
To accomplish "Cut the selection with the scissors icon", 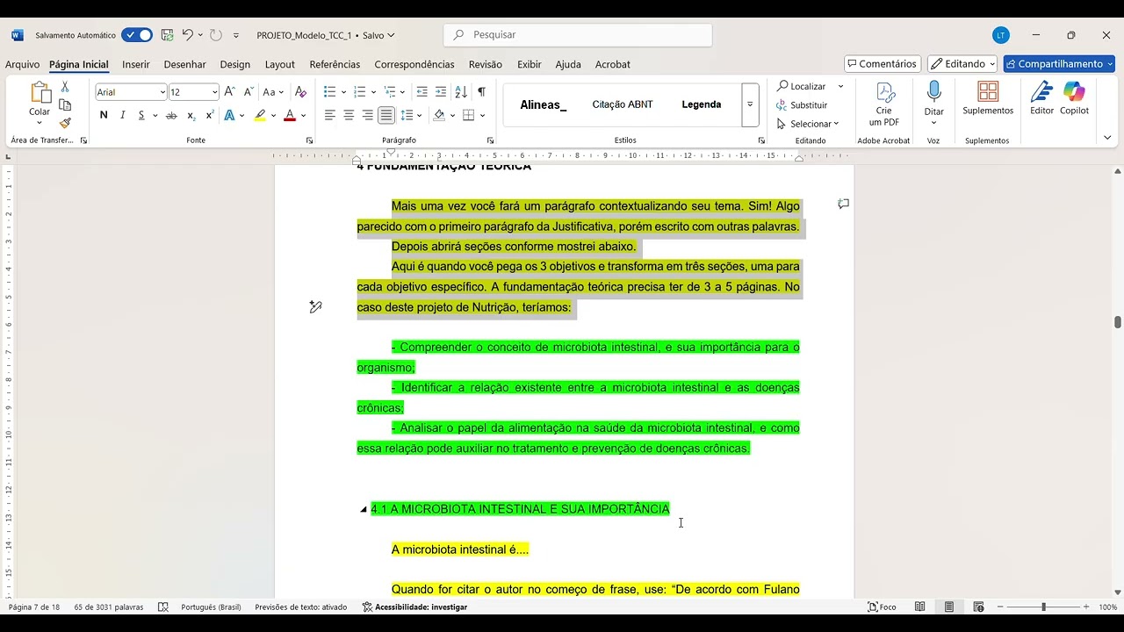I will point(65,87).
